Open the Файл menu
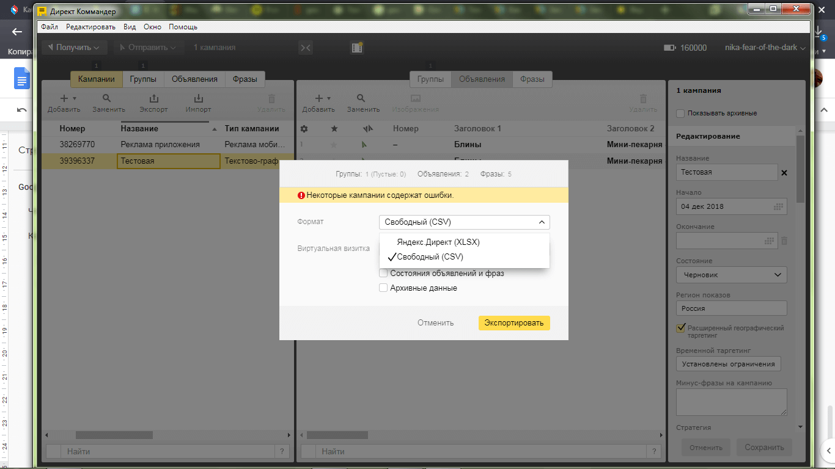The image size is (835, 469). point(48,27)
